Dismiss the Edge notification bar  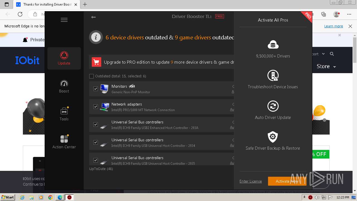(350, 26)
